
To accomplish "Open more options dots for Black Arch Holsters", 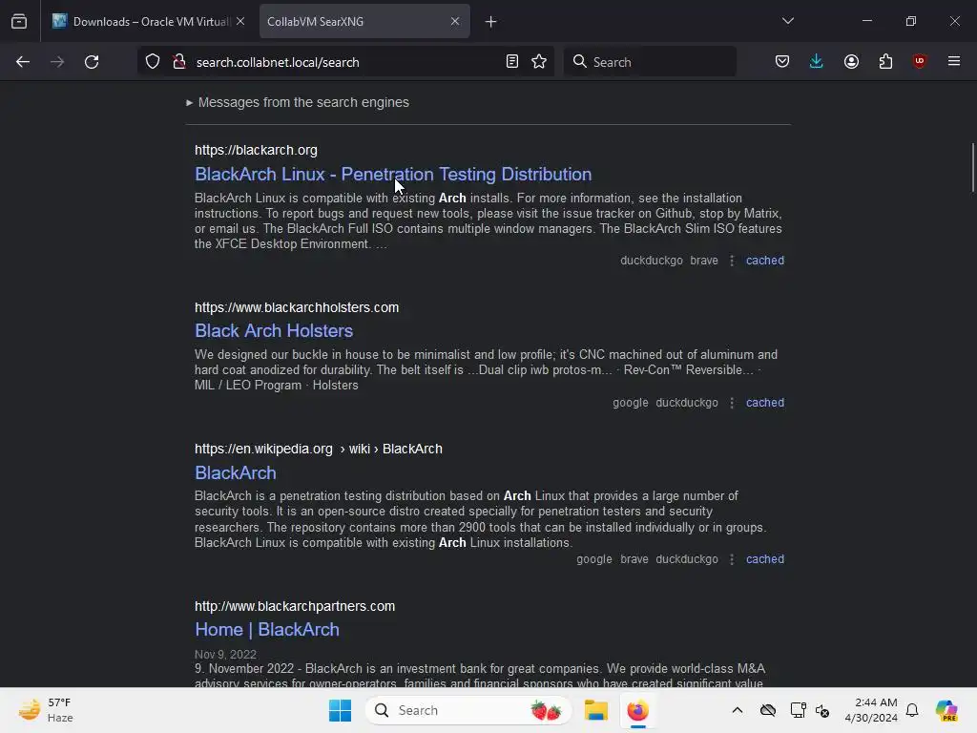I will pyautogui.click(x=732, y=403).
